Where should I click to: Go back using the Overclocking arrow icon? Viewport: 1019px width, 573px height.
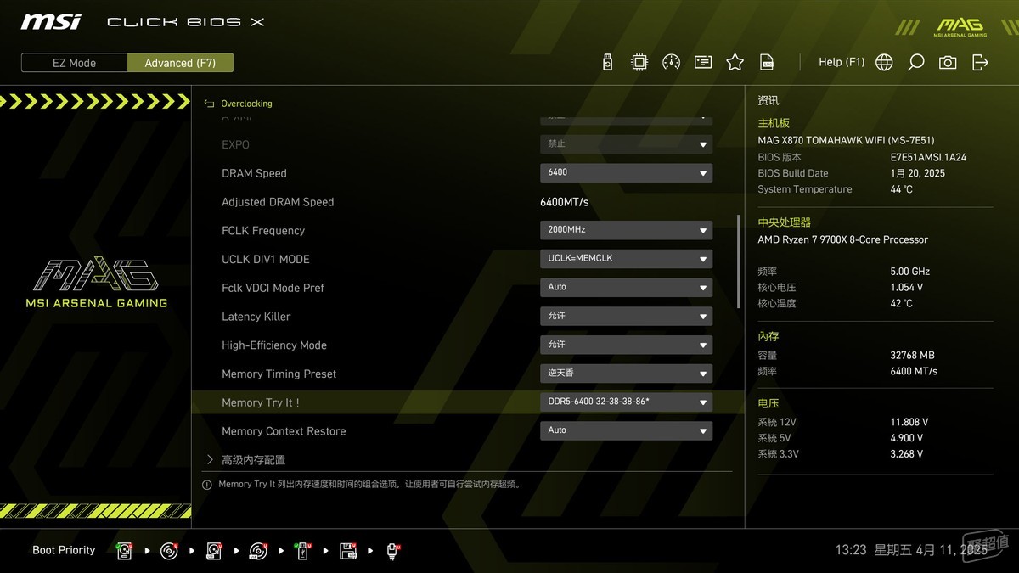pos(209,104)
